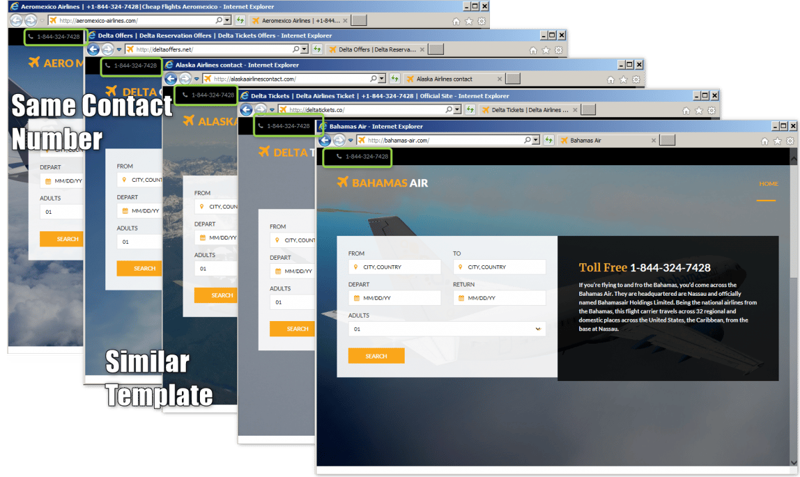Click the favorites star in Delta Offers window
800x477 pixels.
pos(546,50)
